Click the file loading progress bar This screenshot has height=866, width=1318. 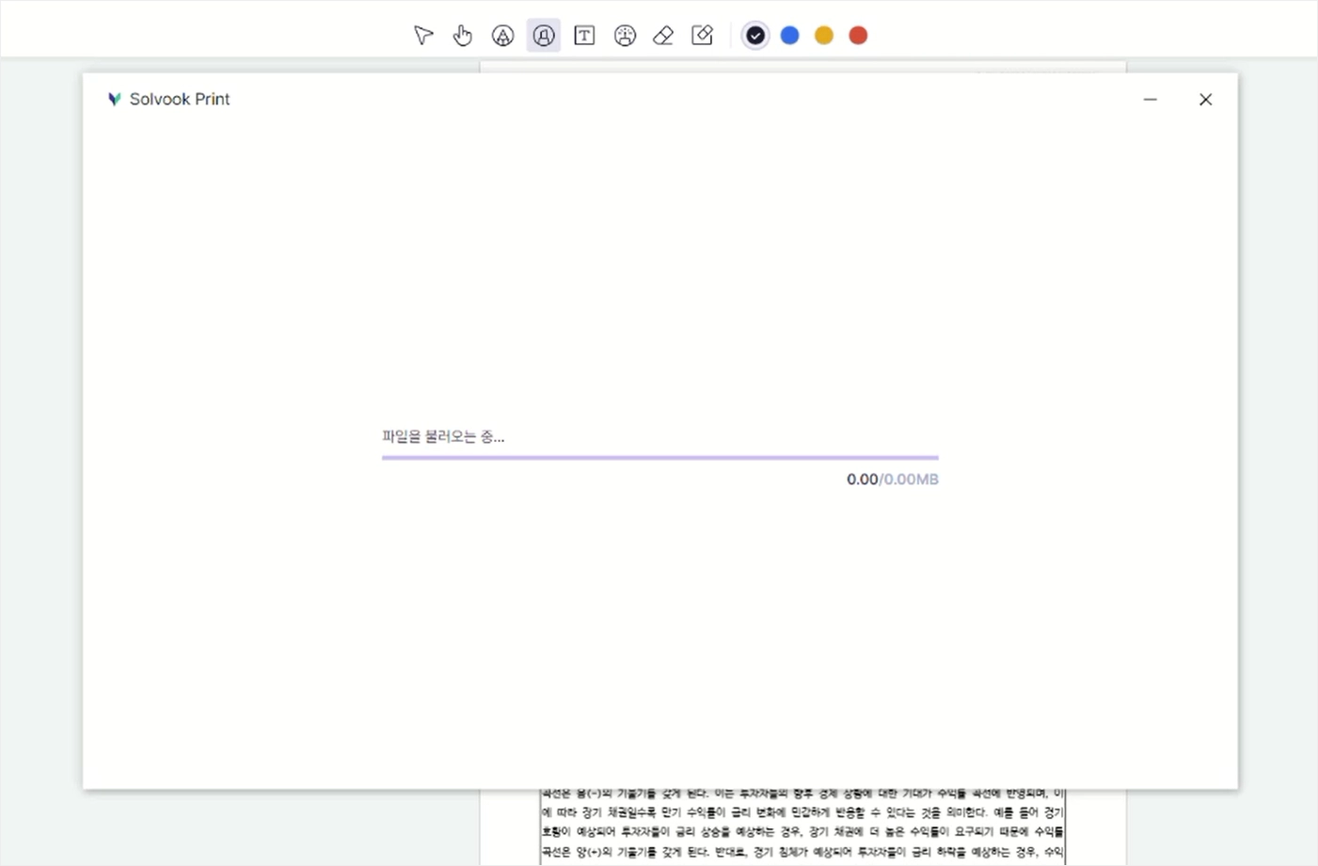coord(660,458)
